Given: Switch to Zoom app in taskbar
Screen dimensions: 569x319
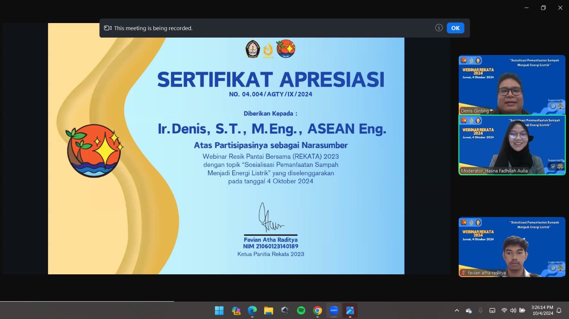Looking at the screenshot, I should [334, 311].
